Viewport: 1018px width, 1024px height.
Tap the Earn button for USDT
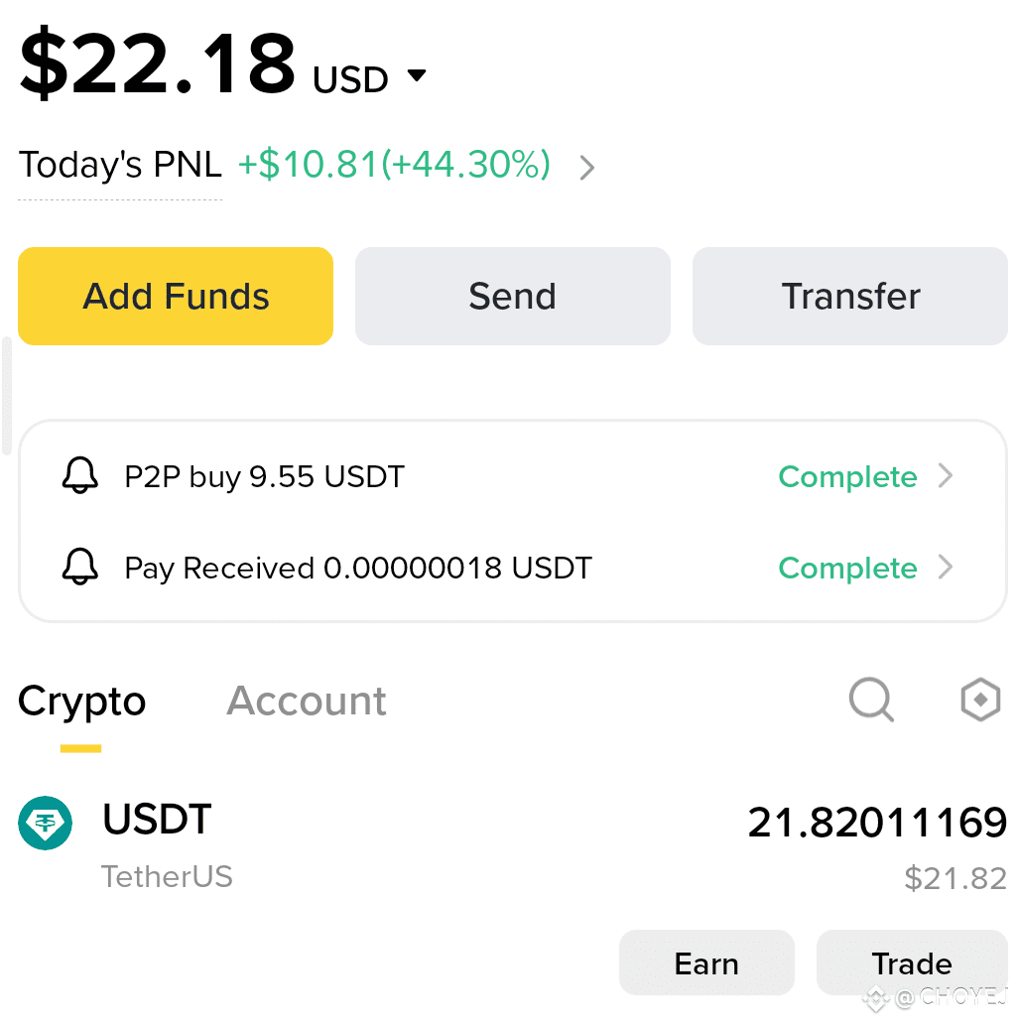coord(706,962)
